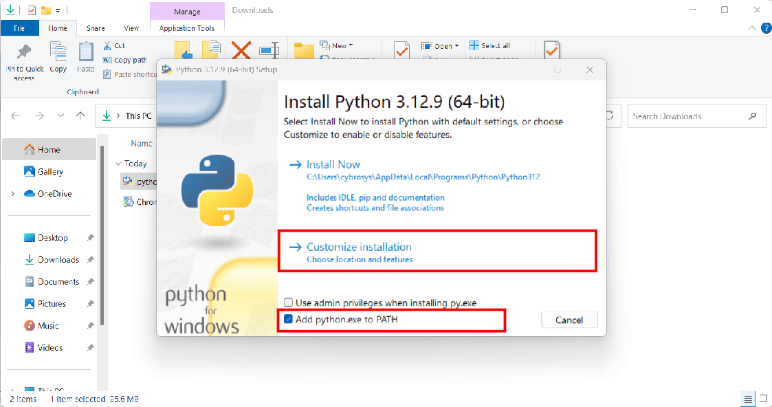Collapse the ribbon chevron
Image resolution: width=772 pixels, height=407 pixels.
click(751, 28)
